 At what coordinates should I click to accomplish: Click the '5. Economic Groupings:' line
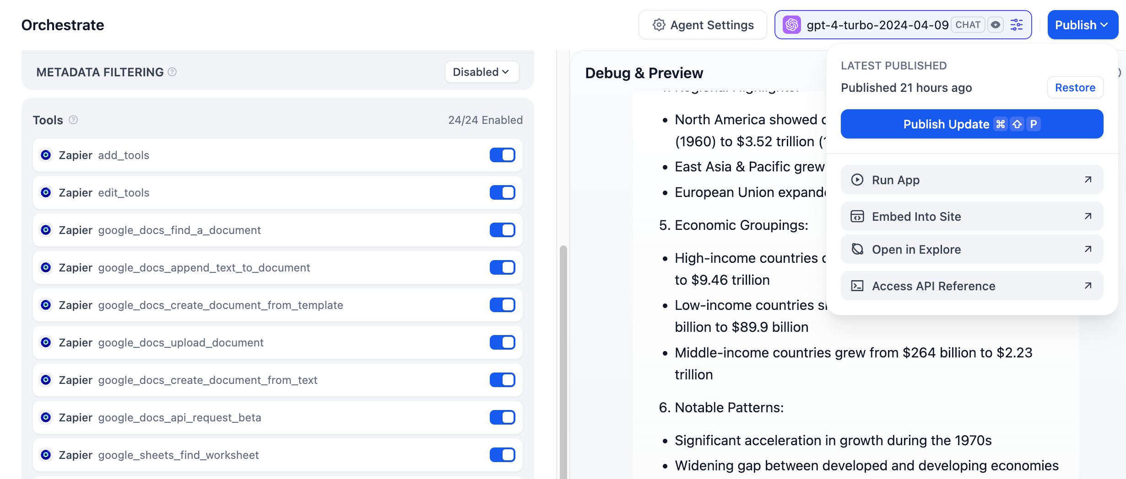pyautogui.click(x=733, y=225)
